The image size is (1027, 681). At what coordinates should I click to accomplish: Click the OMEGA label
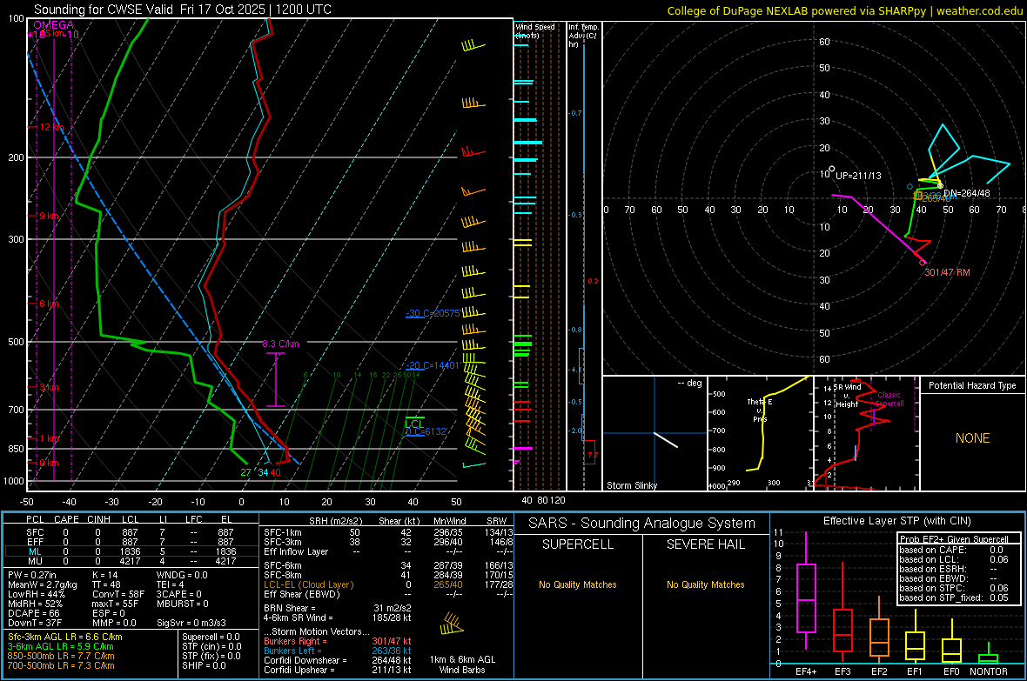tap(54, 25)
